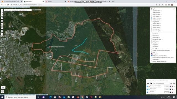The height and width of the screenshot is (99, 177).
Task: Bookmark page with star icon
Action: click(162, 5)
